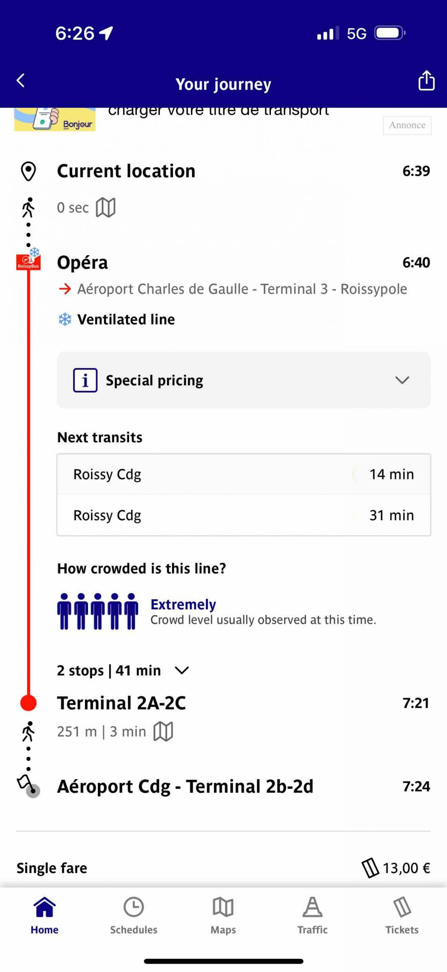
Task: Open map for the 0 sec walk
Action: pos(105,208)
